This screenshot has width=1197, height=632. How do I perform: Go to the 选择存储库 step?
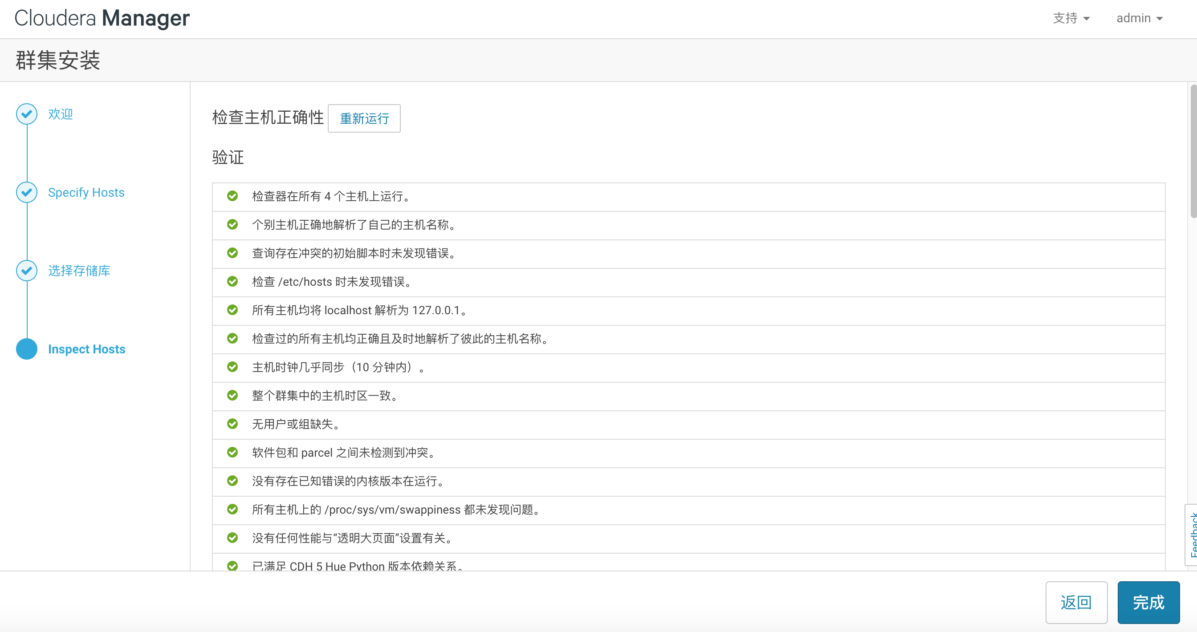79,271
